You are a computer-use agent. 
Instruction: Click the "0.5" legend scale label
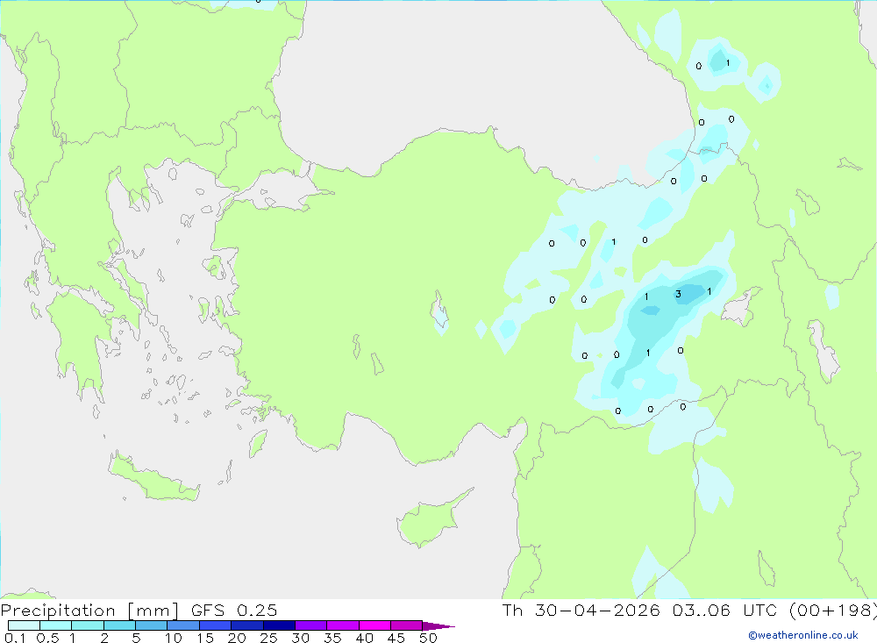47,638
